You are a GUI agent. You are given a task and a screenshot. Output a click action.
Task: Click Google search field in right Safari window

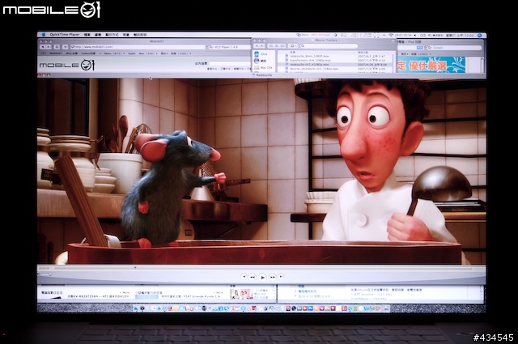tap(454, 48)
